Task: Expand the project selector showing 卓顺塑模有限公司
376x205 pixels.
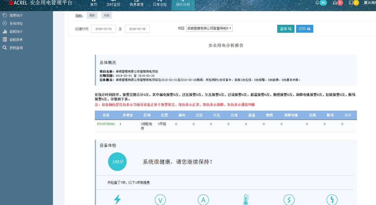Action: pyautogui.click(x=210, y=28)
